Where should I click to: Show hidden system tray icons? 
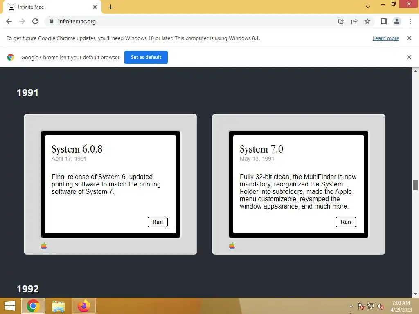click(x=351, y=306)
